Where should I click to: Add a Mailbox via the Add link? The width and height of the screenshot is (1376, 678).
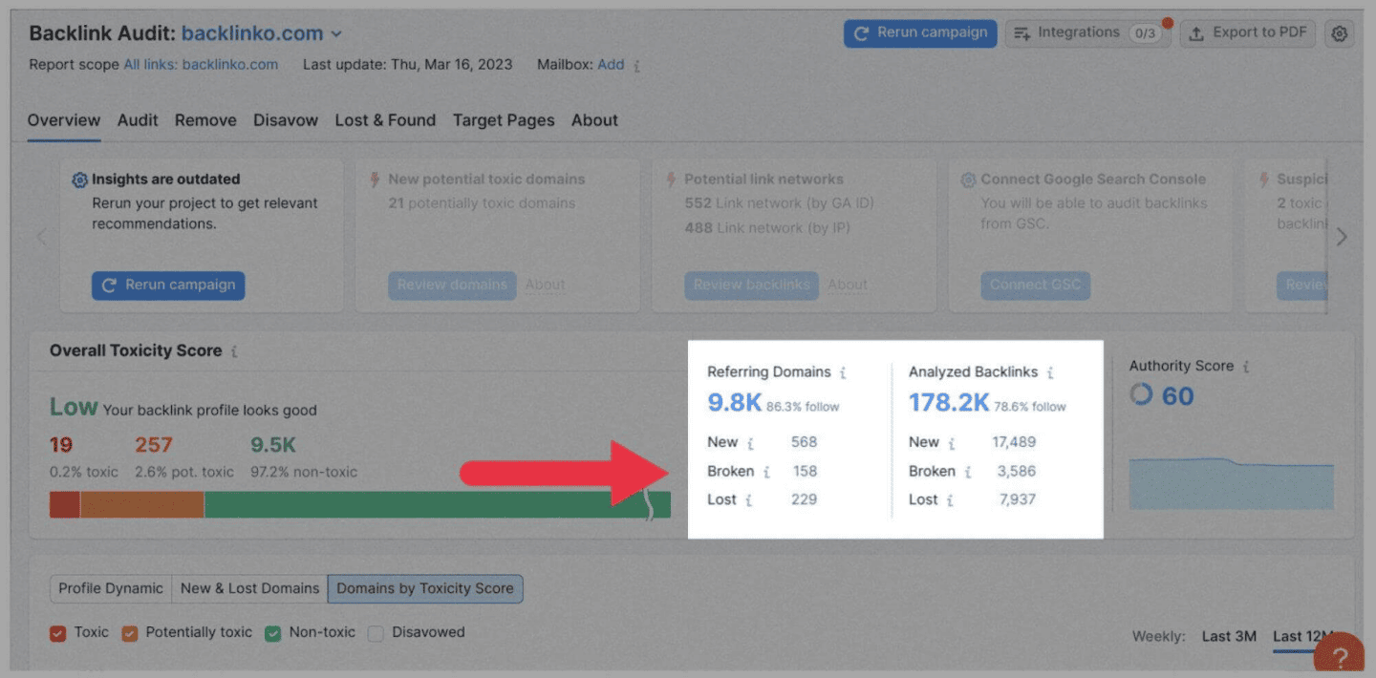pyautogui.click(x=611, y=64)
